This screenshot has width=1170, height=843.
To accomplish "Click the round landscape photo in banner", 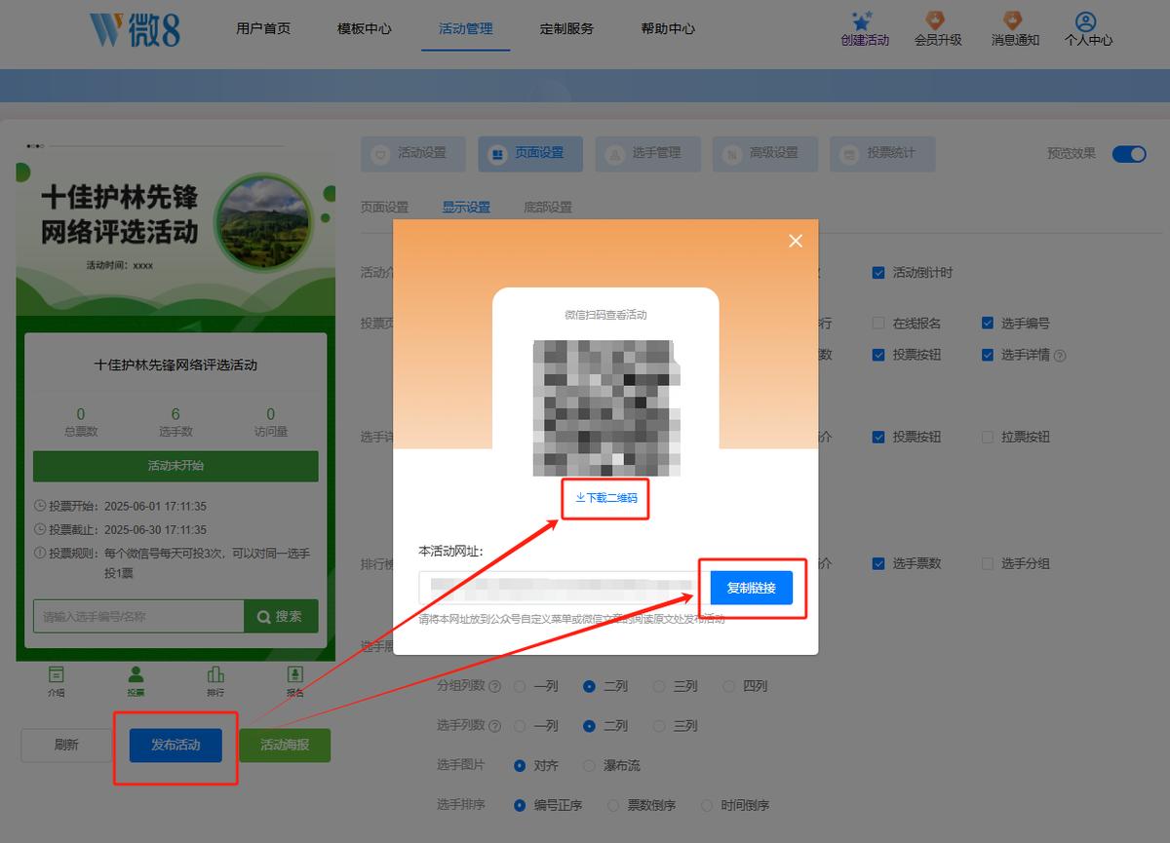I will pyautogui.click(x=263, y=223).
